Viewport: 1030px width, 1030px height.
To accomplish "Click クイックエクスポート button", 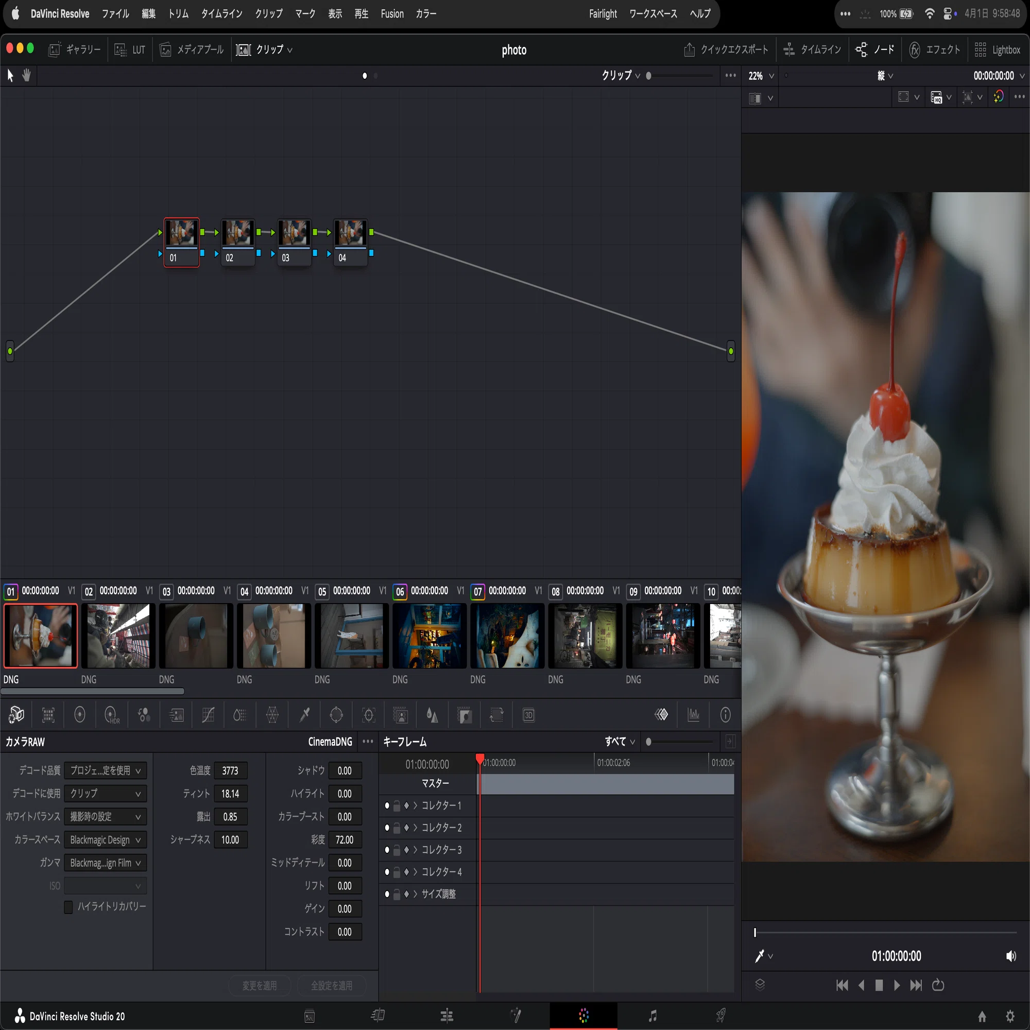I will point(726,49).
